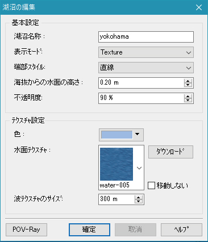This screenshot has width=208, height=242.
Task: Click the ダウンロード button
Action: pyautogui.click(x=170, y=152)
